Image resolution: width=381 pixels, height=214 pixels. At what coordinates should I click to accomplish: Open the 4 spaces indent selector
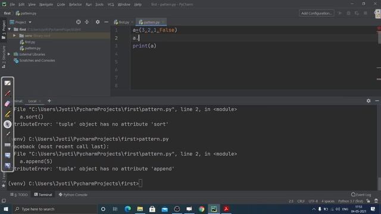coord(328,201)
